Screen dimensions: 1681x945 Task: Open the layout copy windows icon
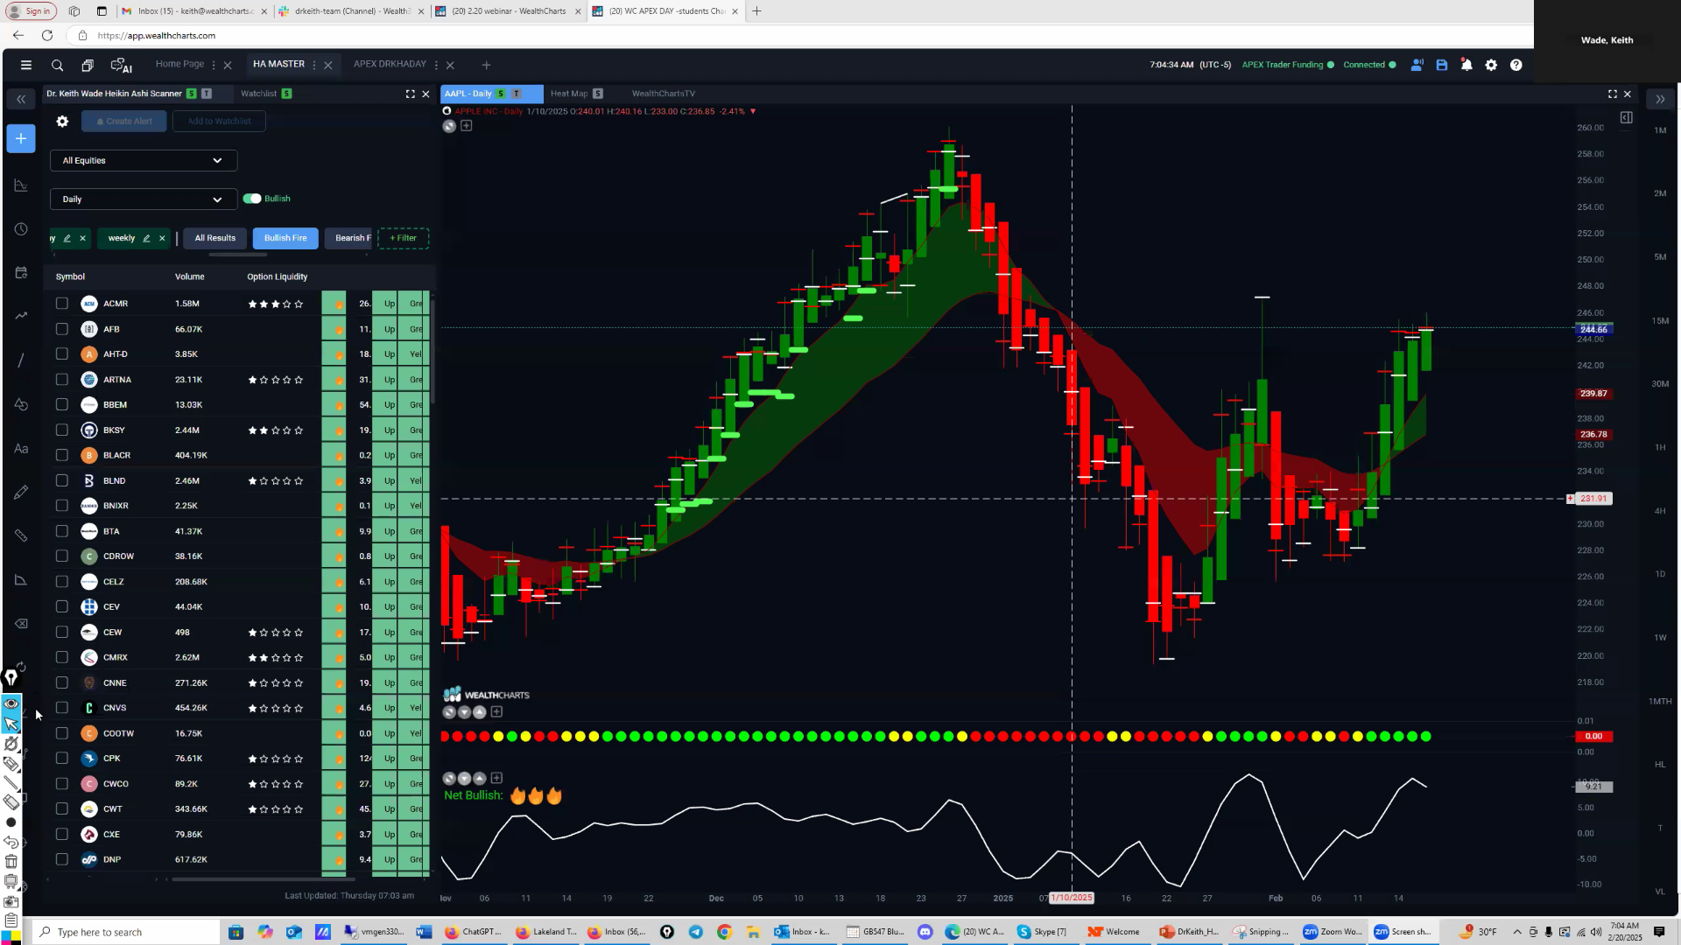coord(88,65)
